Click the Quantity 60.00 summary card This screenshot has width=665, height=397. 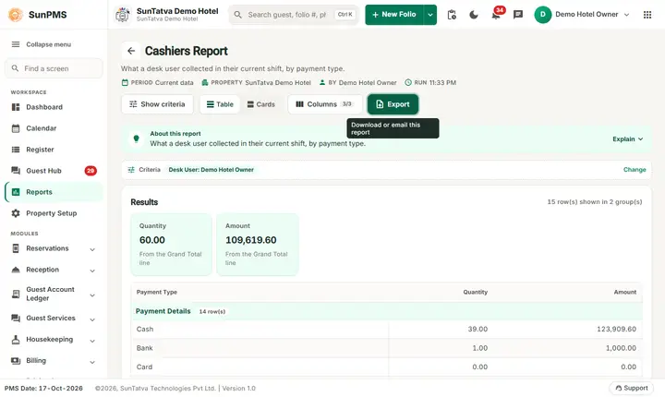(x=171, y=245)
